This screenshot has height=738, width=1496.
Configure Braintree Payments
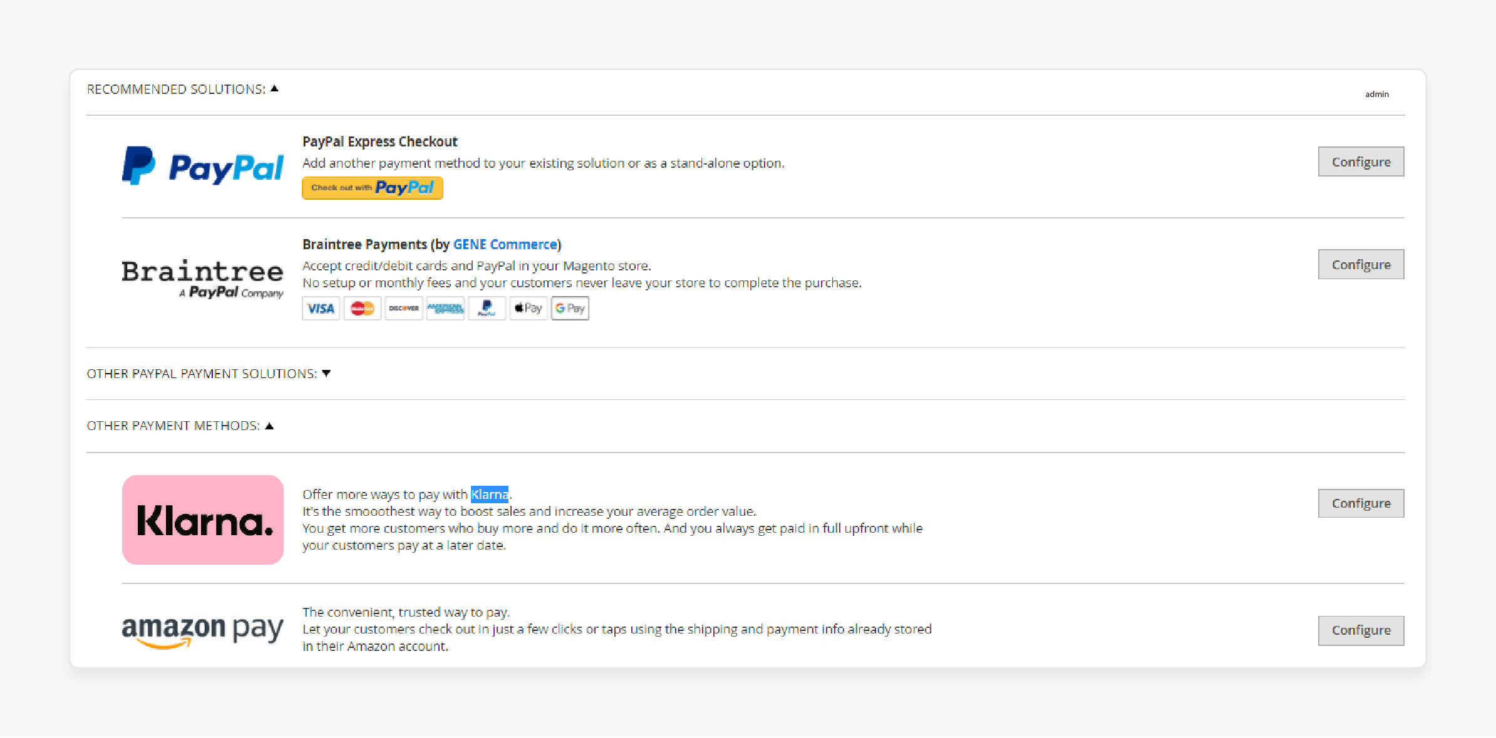[1361, 264]
